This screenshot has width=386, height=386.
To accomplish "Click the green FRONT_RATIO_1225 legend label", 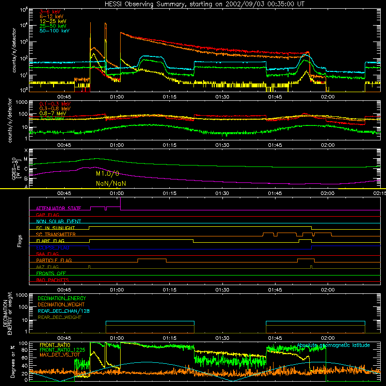I will click(x=62, y=350).
